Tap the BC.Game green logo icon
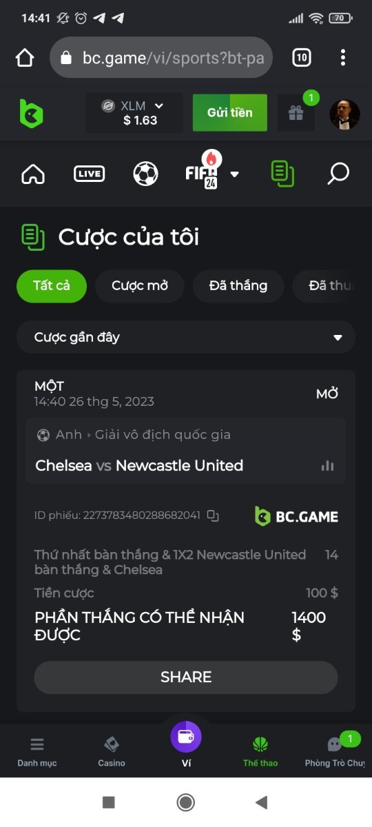This screenshot has height=827, width=372. [31, 114]
